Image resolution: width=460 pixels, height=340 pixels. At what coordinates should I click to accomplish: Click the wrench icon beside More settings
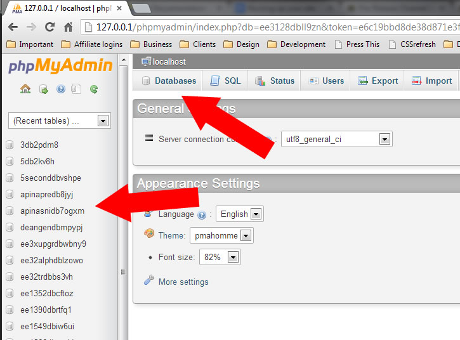click(x=149, y=280)
